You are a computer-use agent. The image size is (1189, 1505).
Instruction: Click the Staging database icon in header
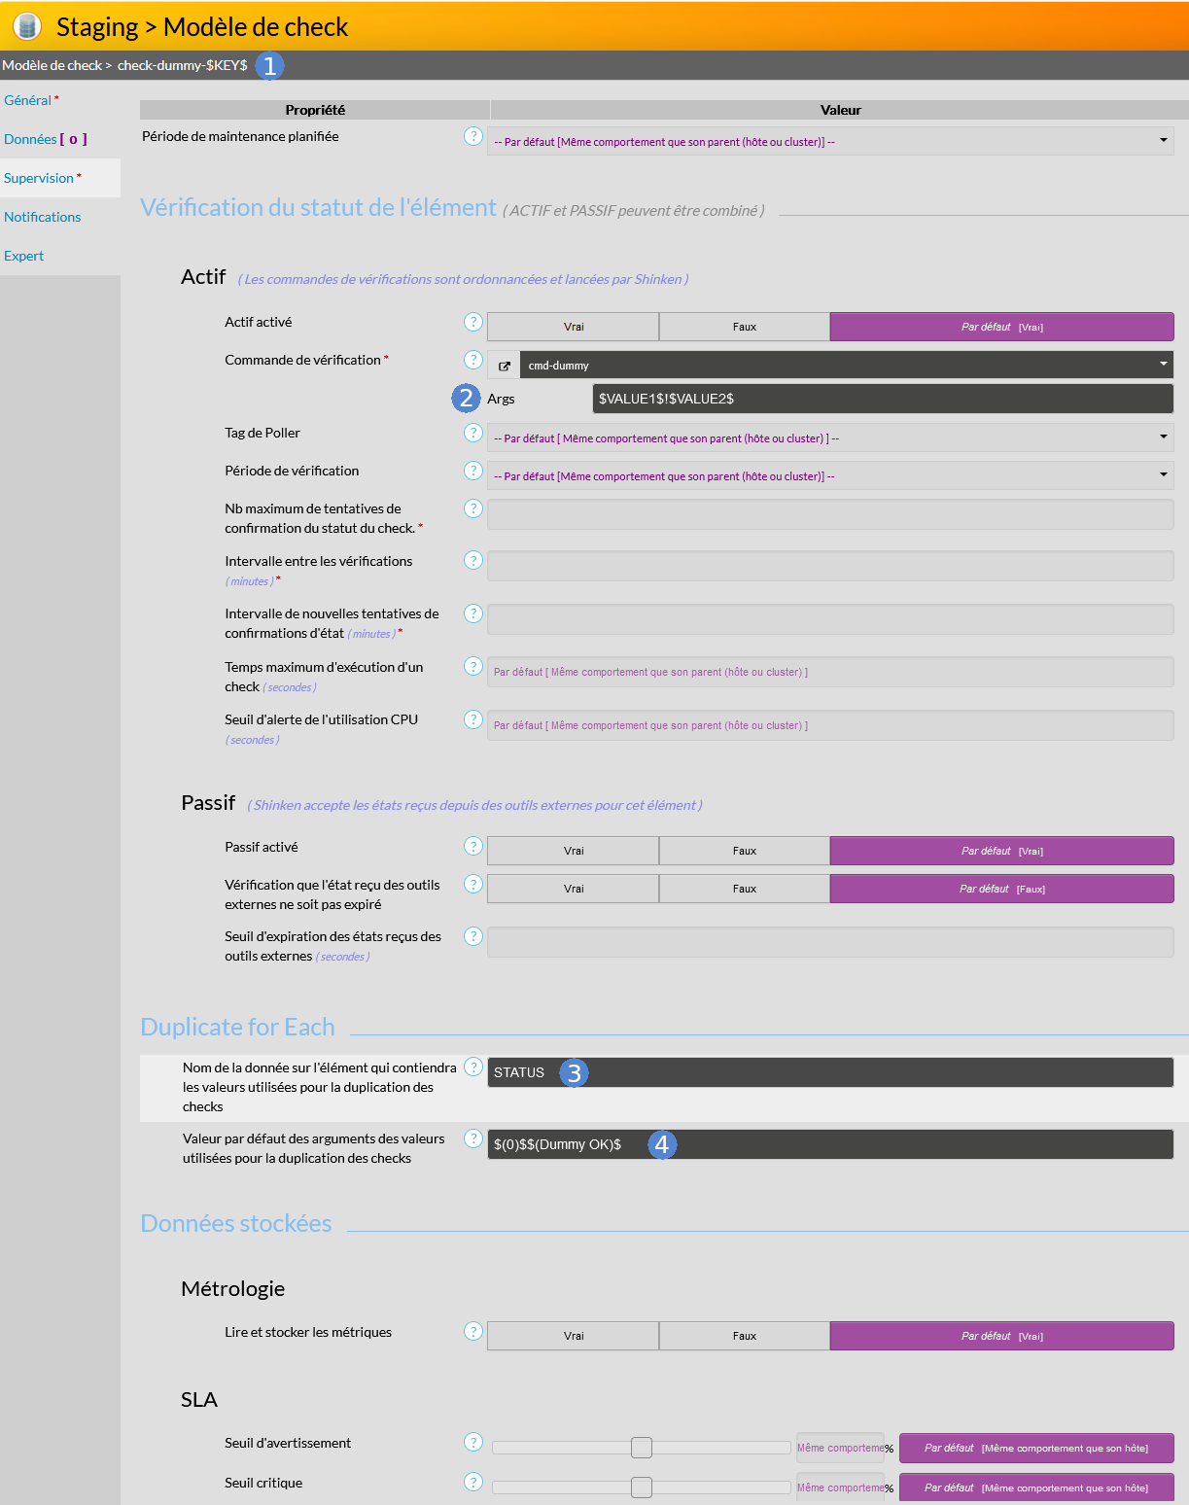[27, 26]
